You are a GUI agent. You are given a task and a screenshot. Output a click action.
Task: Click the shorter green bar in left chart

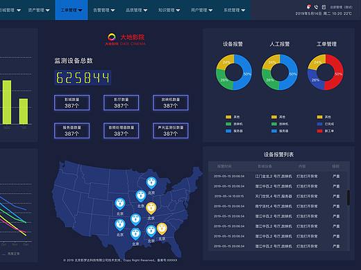coord(24,111)
